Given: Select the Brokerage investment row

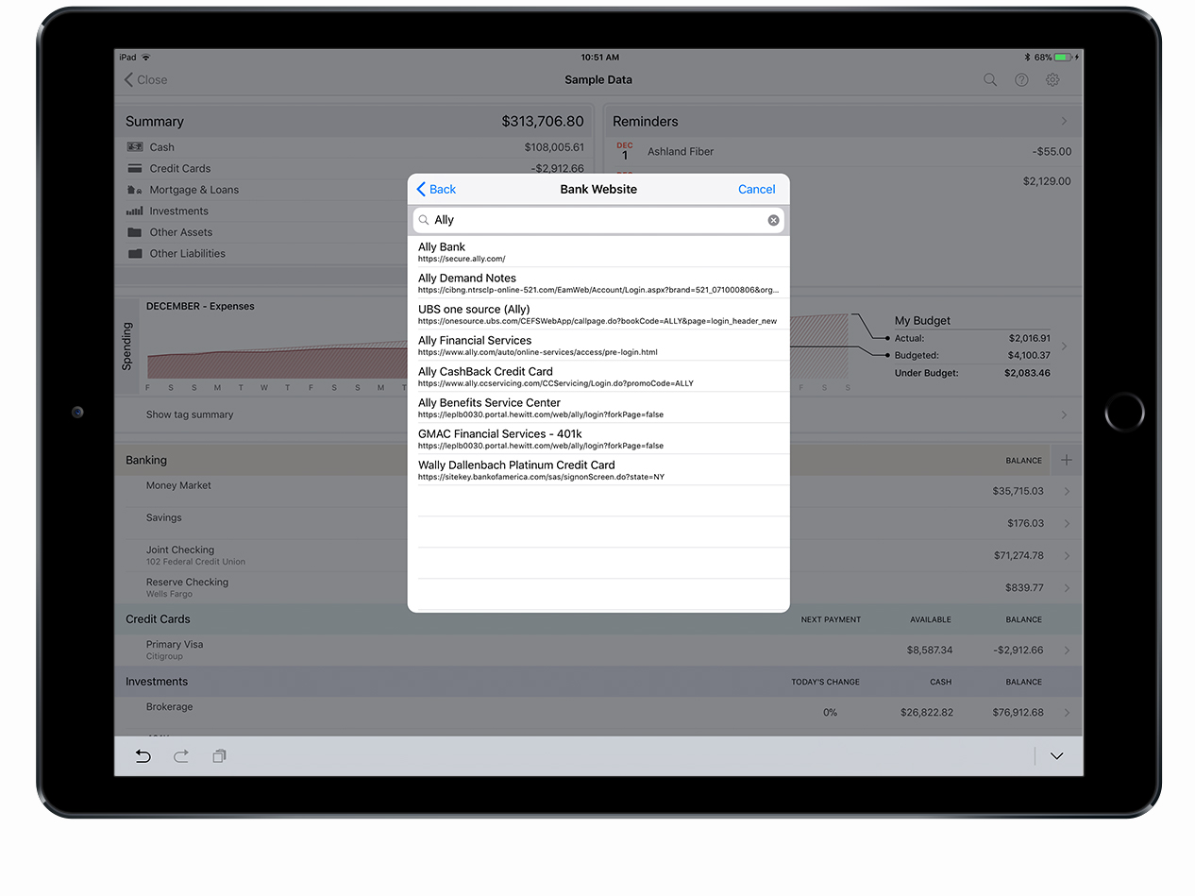Looking at the screenshot, I should point(598,712).
